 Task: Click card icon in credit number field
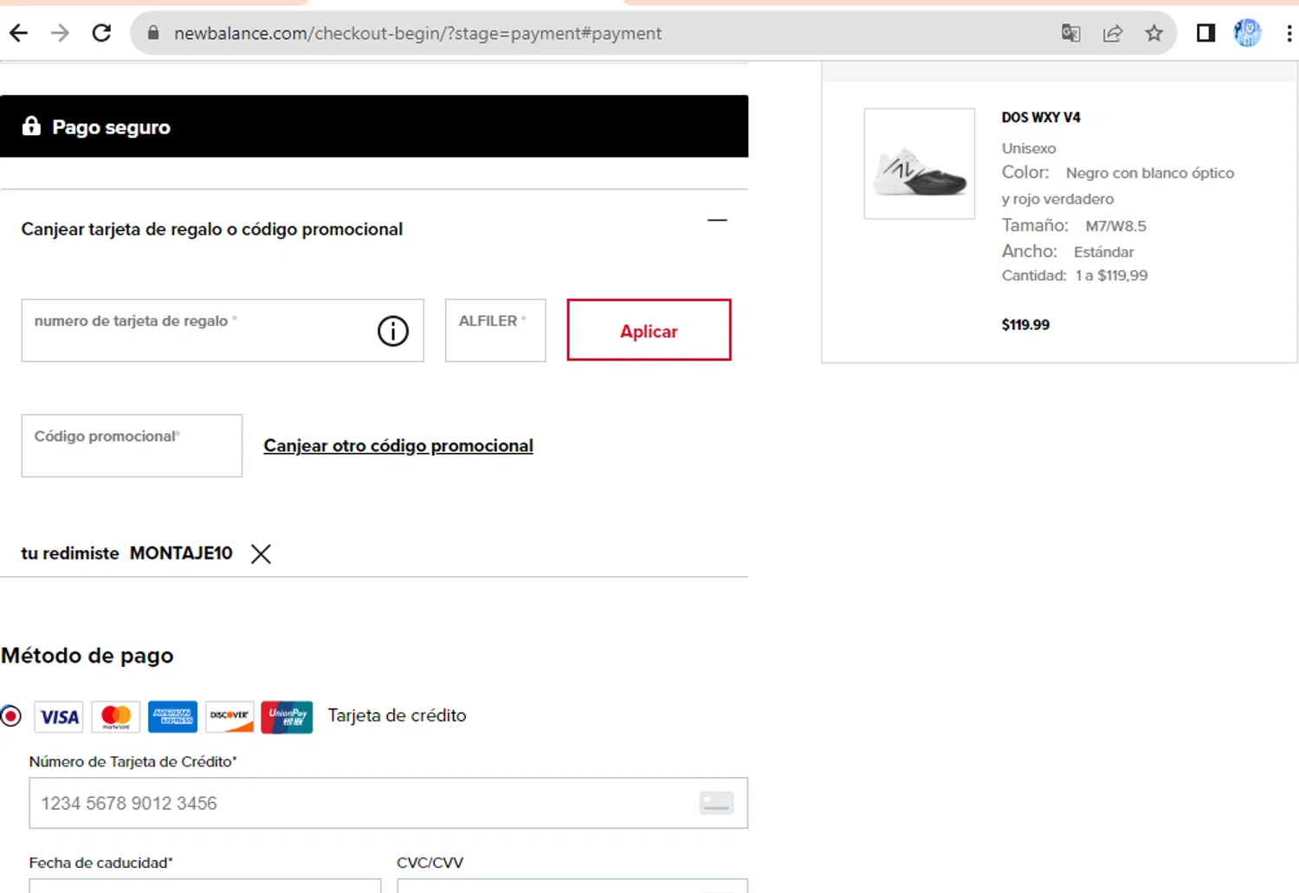point(716,803)
